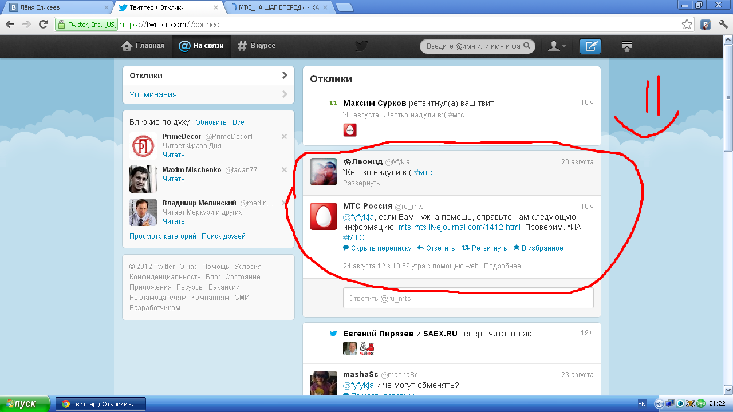This screenshot has height=412, width=733.
Task: Click the search magnifier icon
Action: click(x=527, y=46)
